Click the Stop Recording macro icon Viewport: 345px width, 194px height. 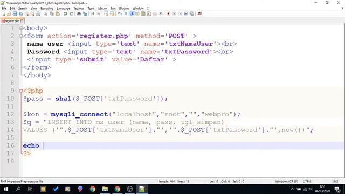174,14
